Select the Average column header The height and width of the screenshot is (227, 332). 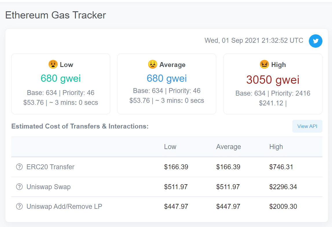[x=228, y=147]
